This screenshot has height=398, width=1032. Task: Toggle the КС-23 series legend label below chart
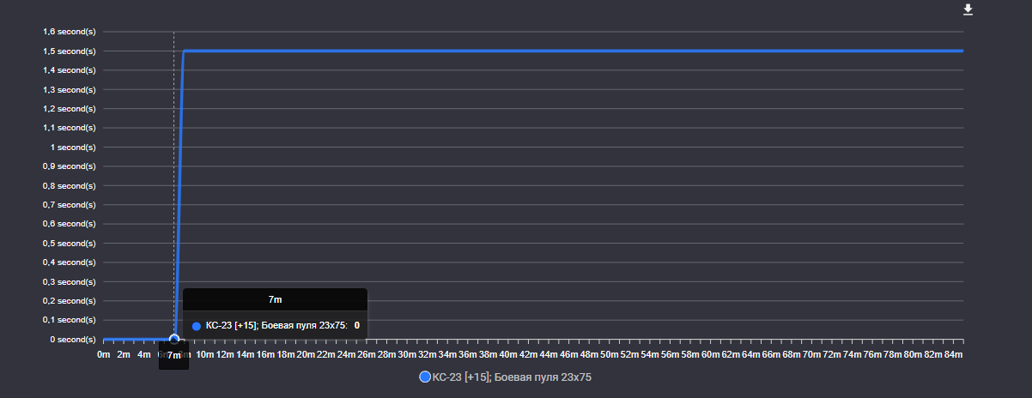click(512, 377)
